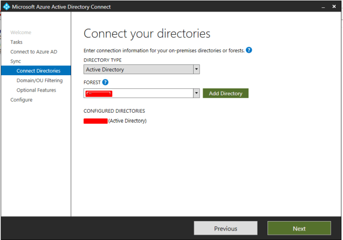Click the Connect your directories heading

click(x=147, y=34)
